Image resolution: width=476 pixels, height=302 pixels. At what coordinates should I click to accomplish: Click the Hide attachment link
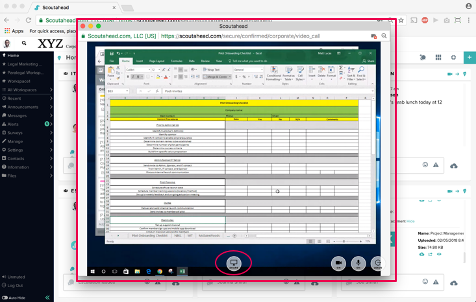click(x=410, y=221)
